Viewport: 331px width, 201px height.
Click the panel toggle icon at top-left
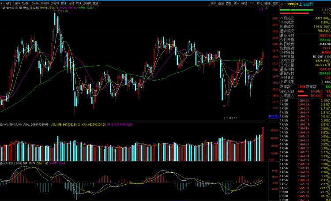tap(2, 3)
